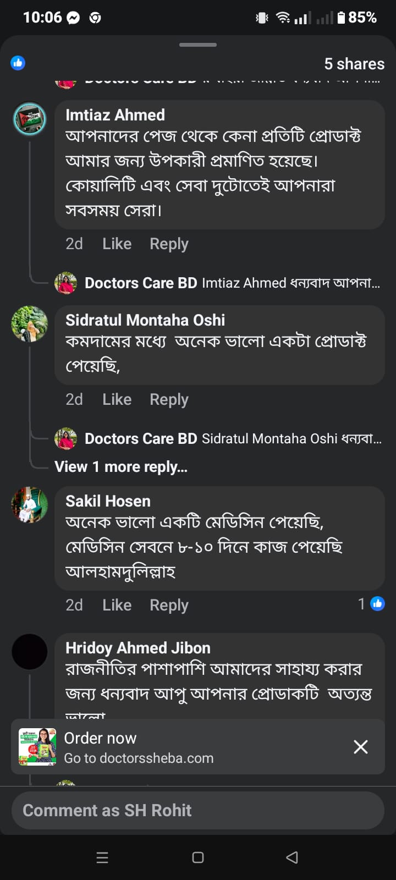Tap the Order now doctorssheba.com banner
The width and height of the screenshot is (396, 880).
pyautogui.click(x=165, y=747)
